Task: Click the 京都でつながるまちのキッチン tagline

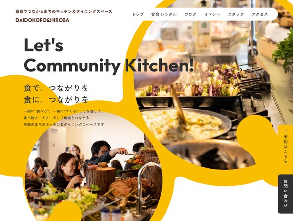Action: 63,12
